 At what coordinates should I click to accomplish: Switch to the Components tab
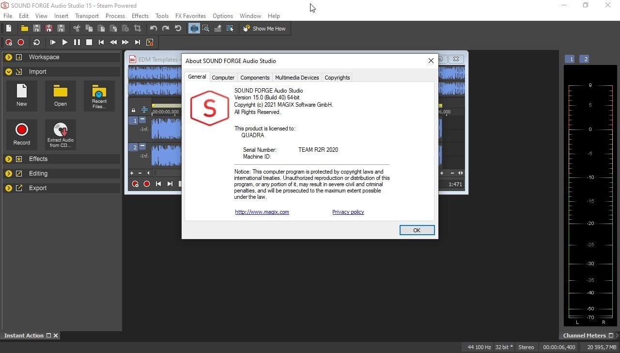coord(255,78)
